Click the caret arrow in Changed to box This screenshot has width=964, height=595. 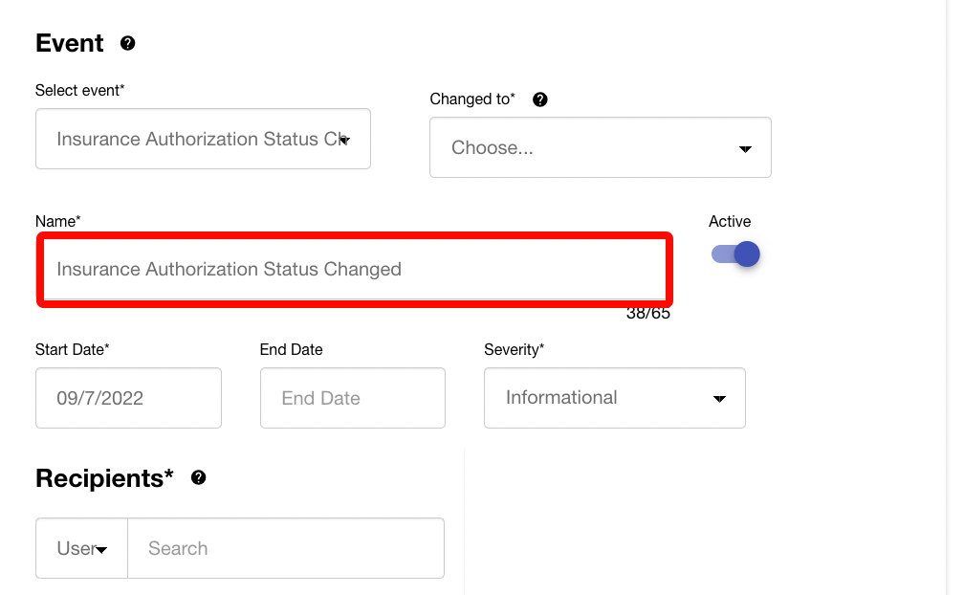(x=745, y=149)
